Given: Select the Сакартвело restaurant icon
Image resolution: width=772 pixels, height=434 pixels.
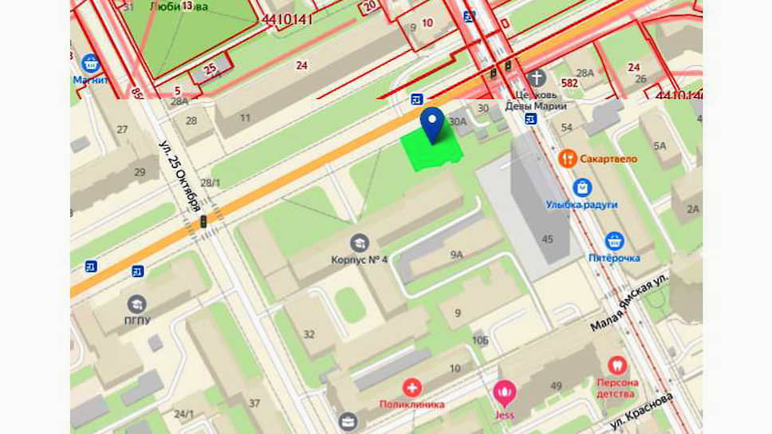Looking at the screenshot, I should tap(567, 159).
